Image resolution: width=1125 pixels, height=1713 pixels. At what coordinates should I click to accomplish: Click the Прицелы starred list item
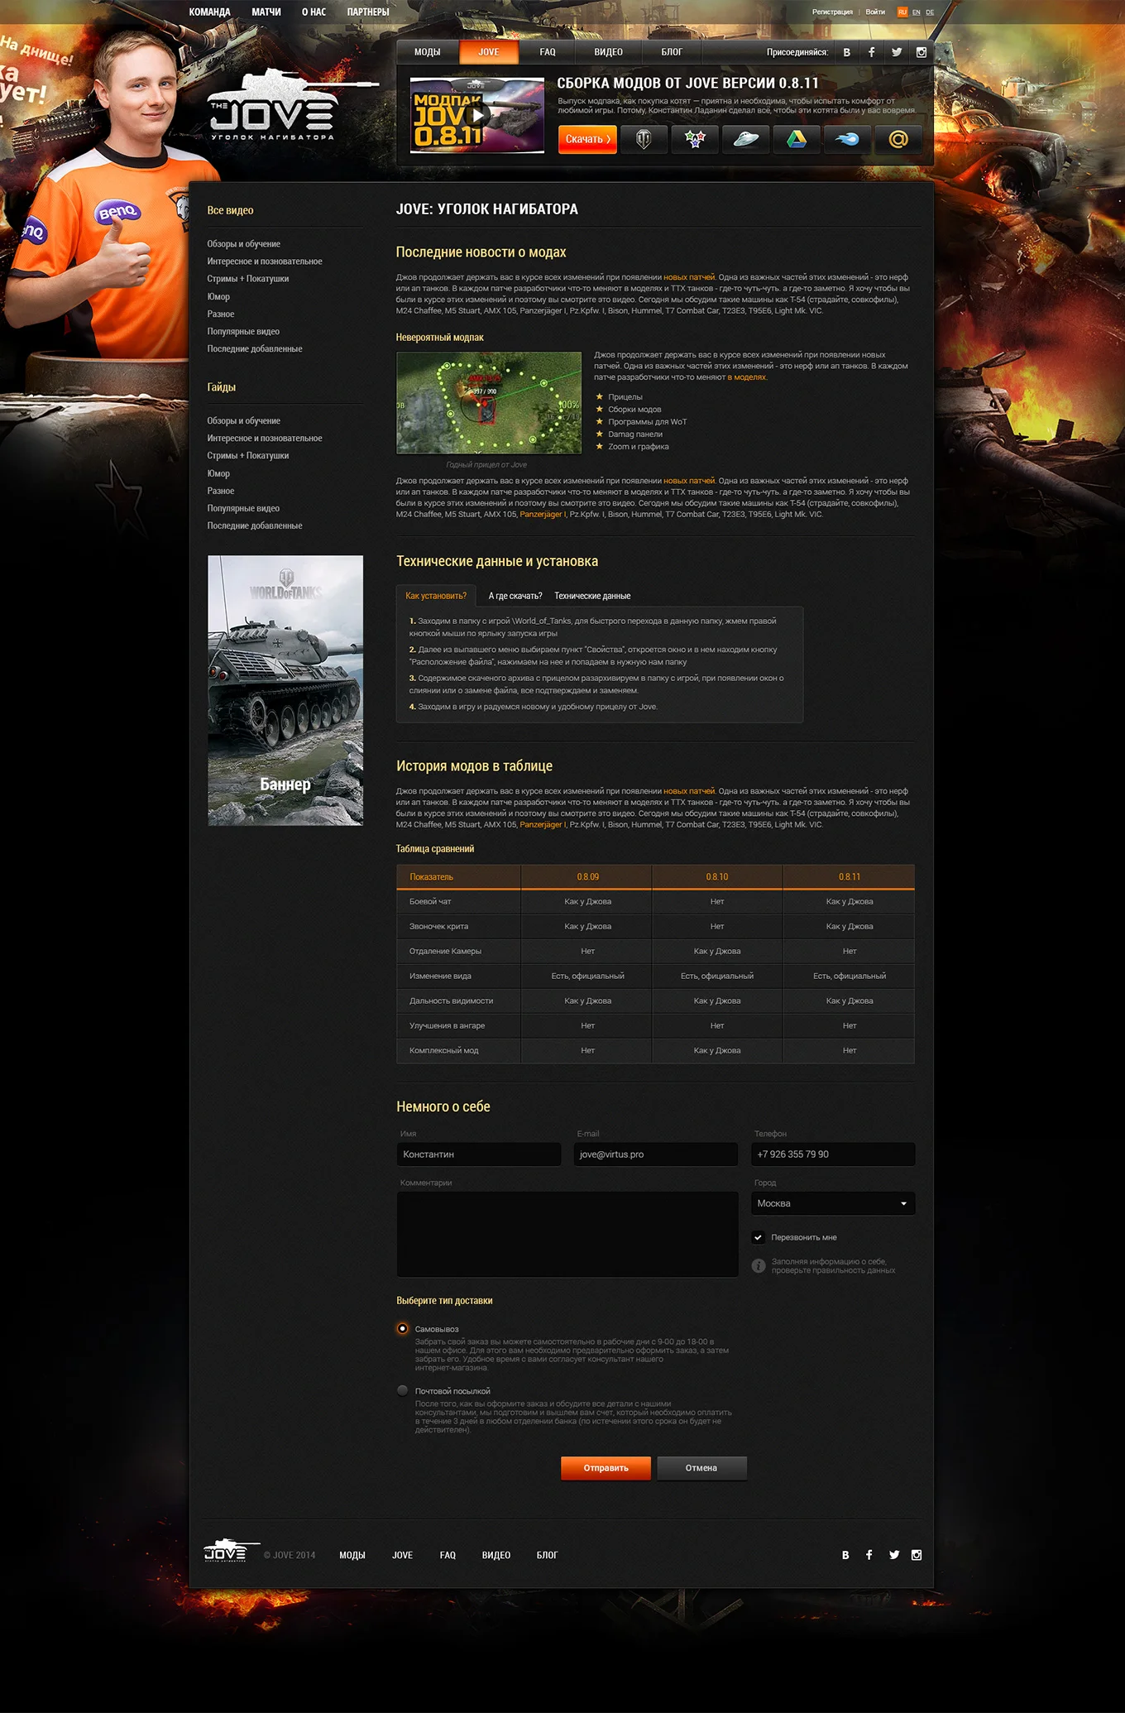click(625, 397)
